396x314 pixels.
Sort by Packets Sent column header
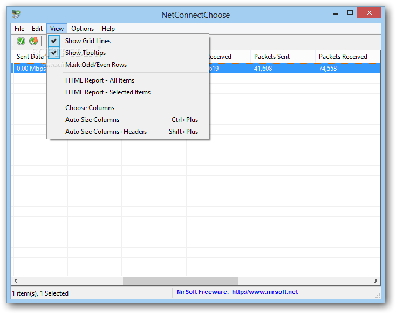pos(283,57)
